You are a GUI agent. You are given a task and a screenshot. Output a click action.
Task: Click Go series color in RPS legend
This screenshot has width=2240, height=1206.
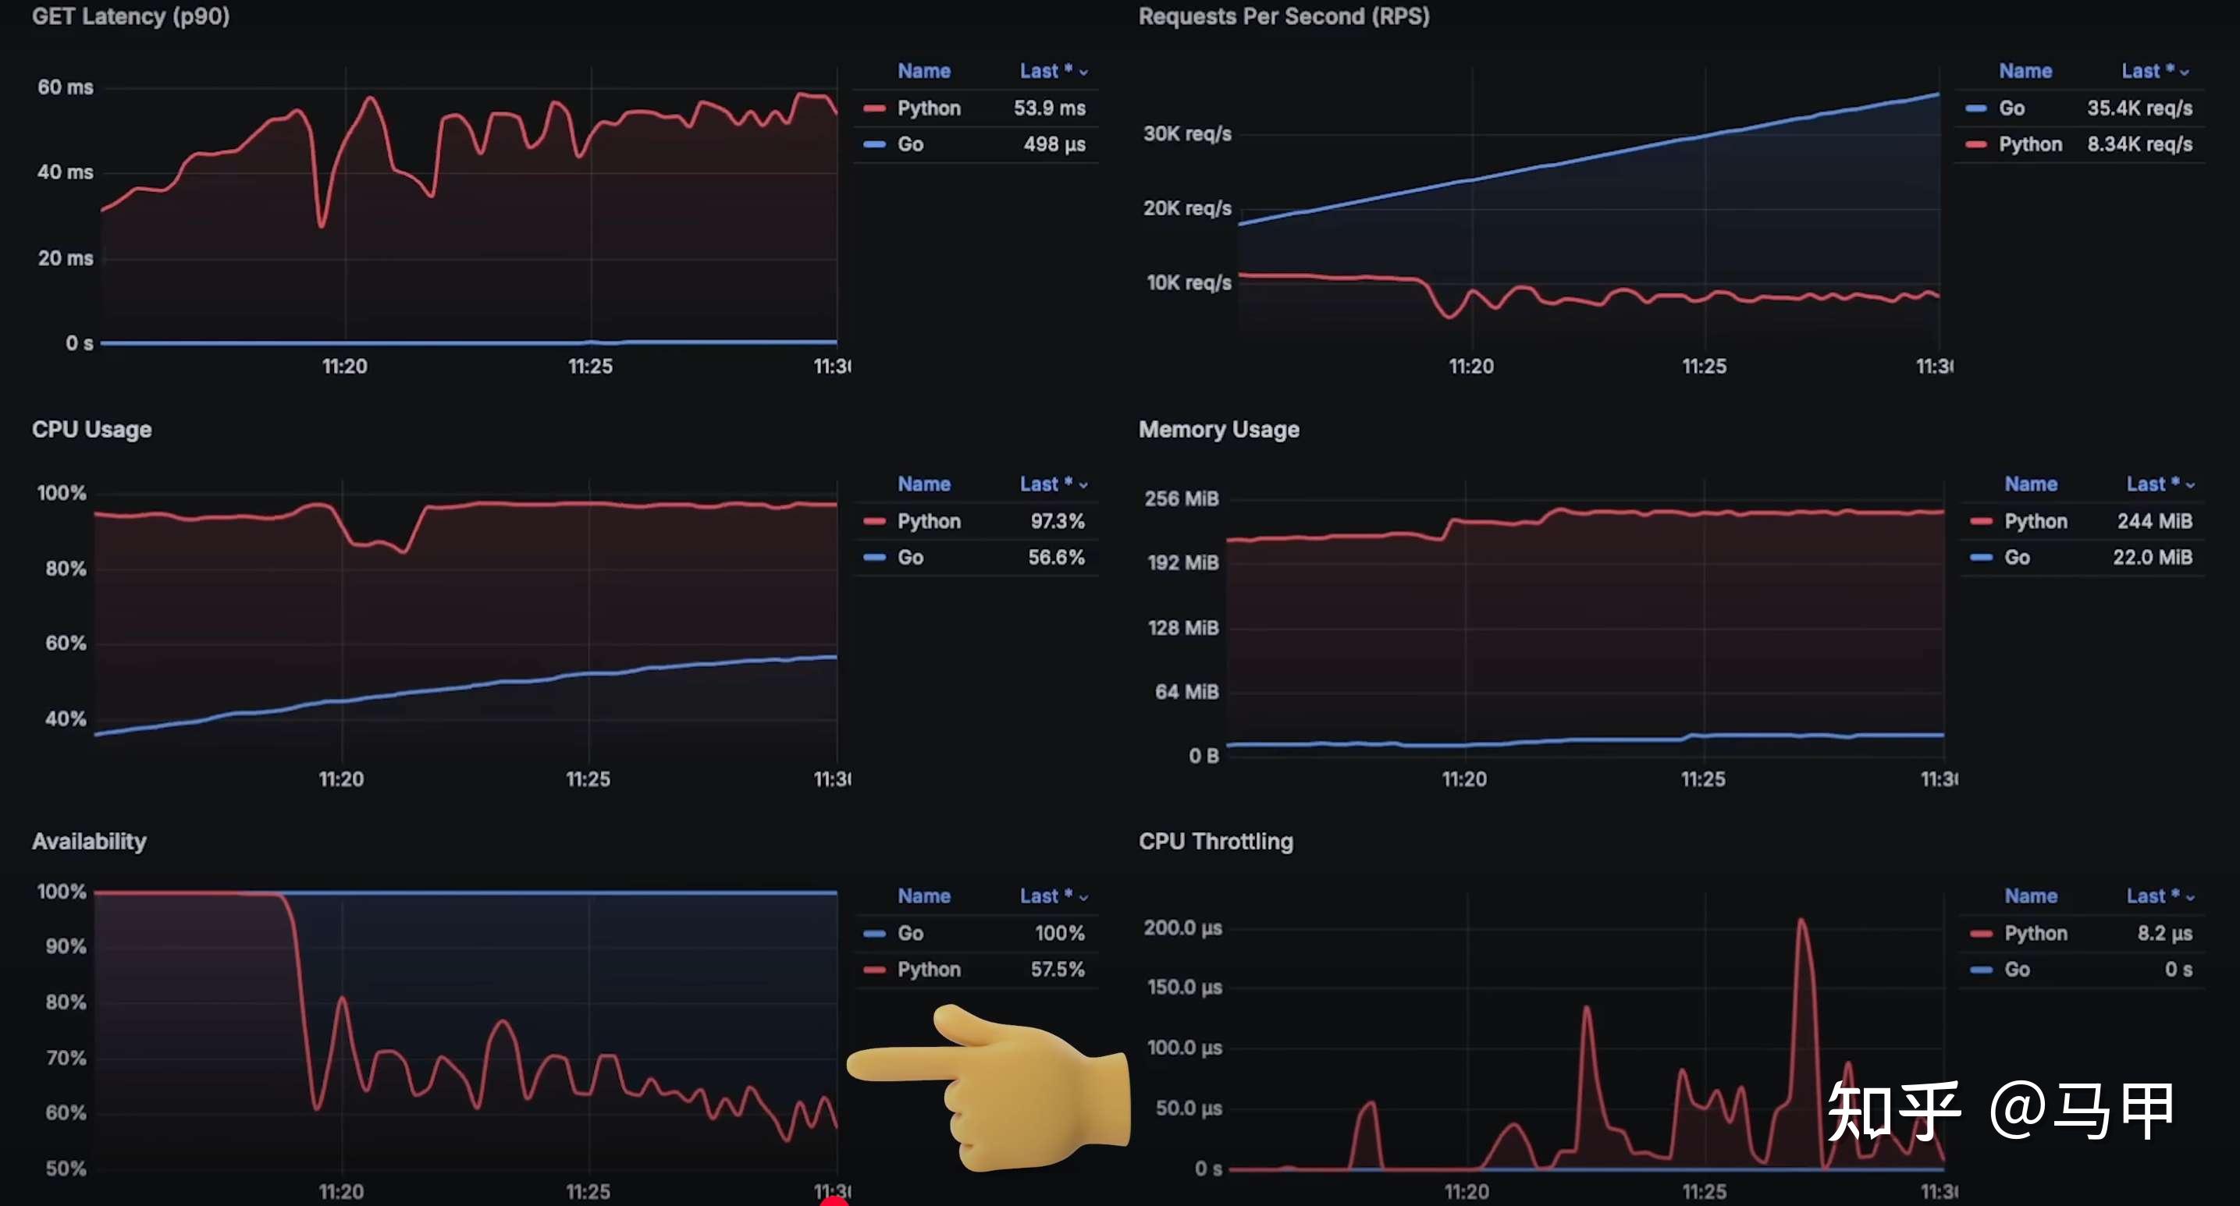click(1975, 108)
